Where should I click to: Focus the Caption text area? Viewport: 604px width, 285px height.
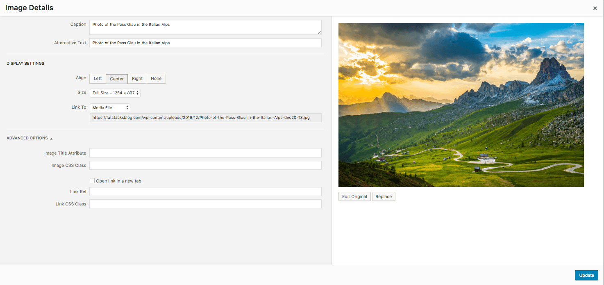point(205,27)
